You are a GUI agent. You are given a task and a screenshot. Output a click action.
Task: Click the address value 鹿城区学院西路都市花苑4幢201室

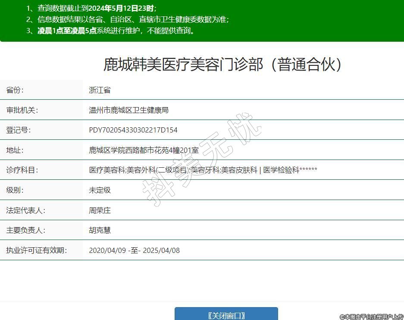point(144,150)
